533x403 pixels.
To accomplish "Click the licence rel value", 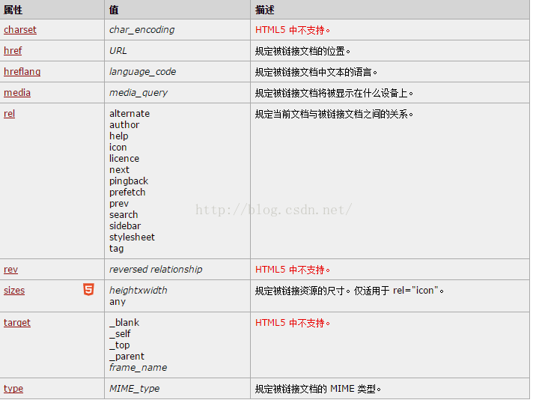I will click(124, 159).
